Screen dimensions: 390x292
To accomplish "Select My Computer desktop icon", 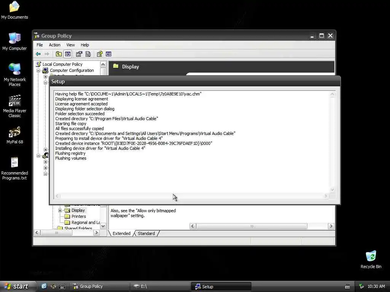I will [14, 41].
